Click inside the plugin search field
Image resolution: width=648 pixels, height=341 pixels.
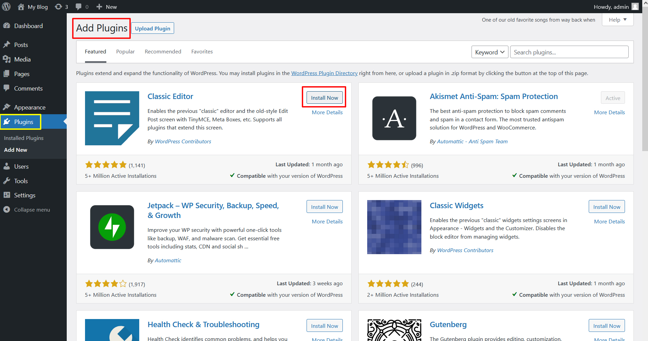pyautogui.click(x=569, y=52)
